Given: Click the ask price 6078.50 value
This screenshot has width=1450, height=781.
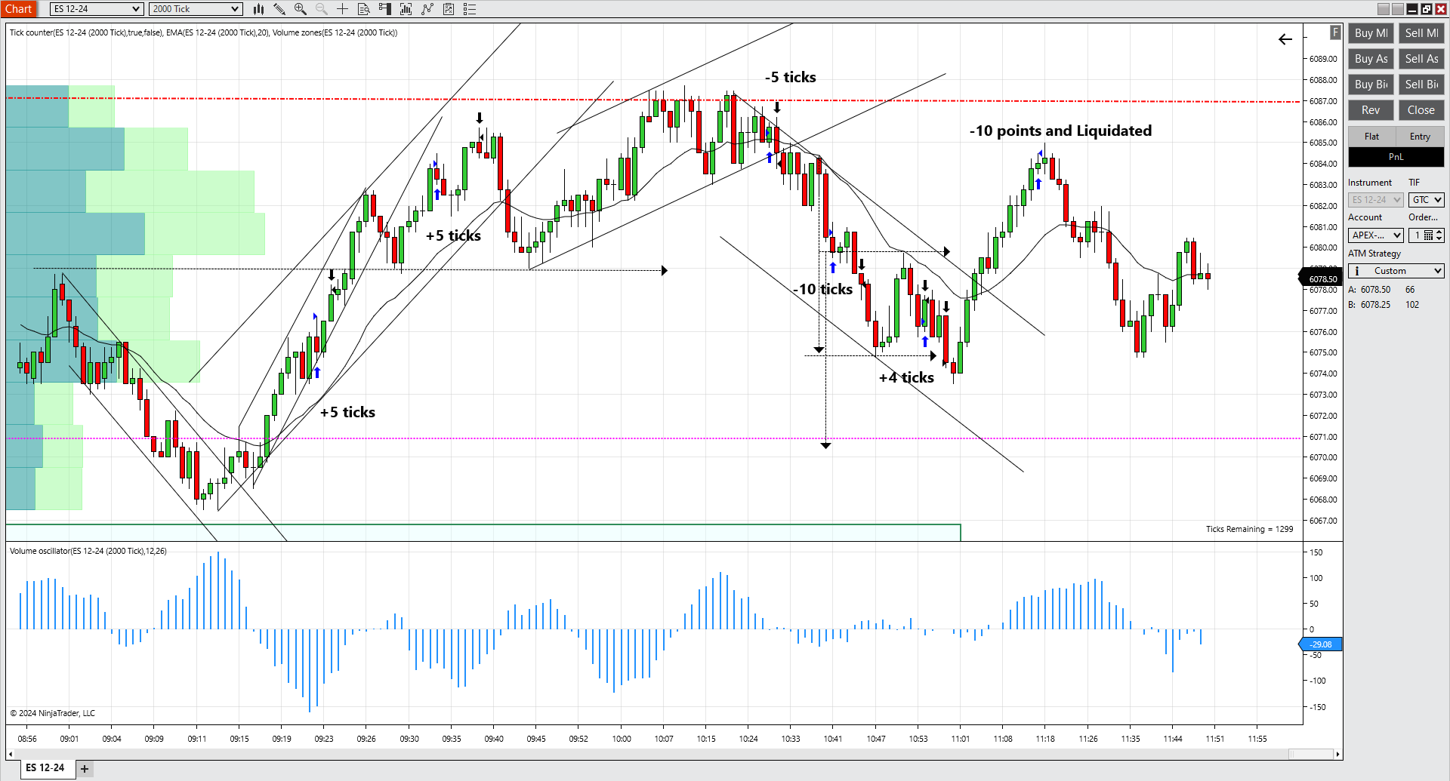Looking at the screenshot, I should (1375, 290).
